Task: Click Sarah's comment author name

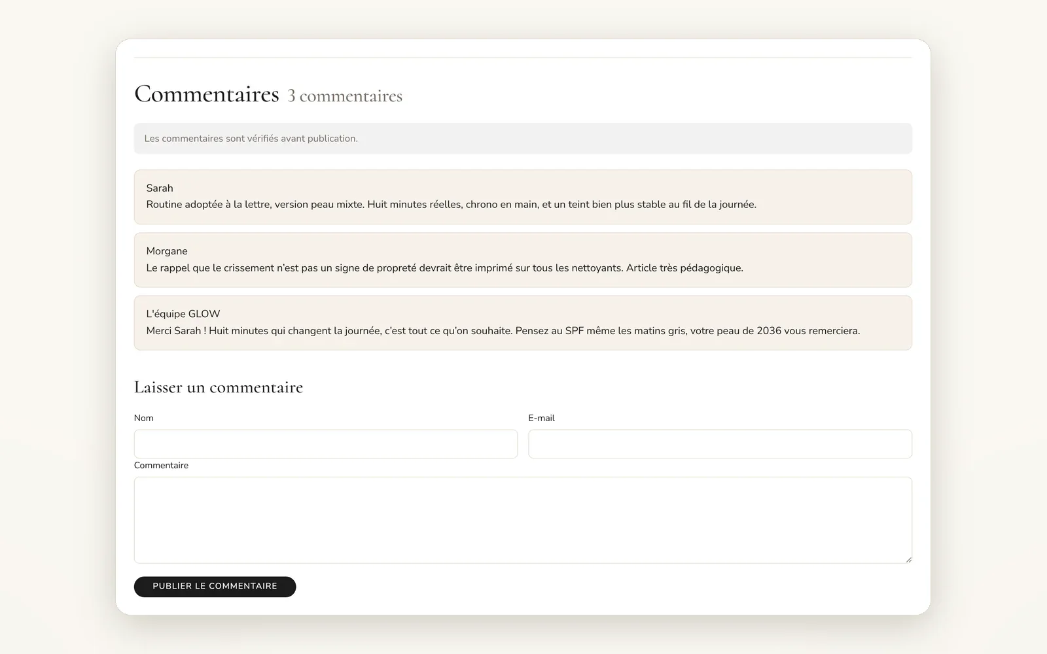Action: [x=160, y=188]
